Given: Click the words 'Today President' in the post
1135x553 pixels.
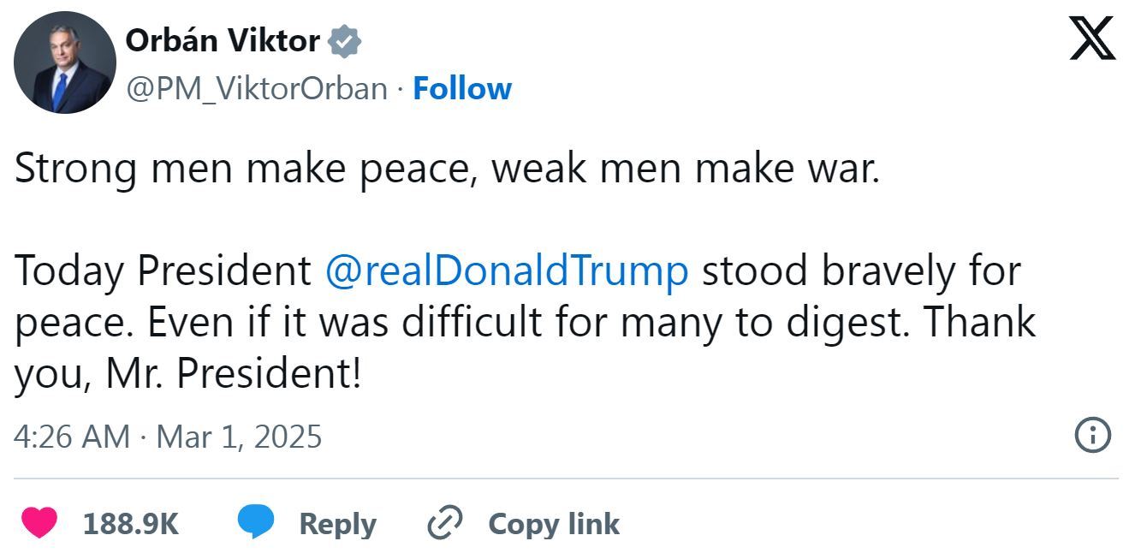Looking at the screenshot, I should pyautogui.click(x=163, y=271).
